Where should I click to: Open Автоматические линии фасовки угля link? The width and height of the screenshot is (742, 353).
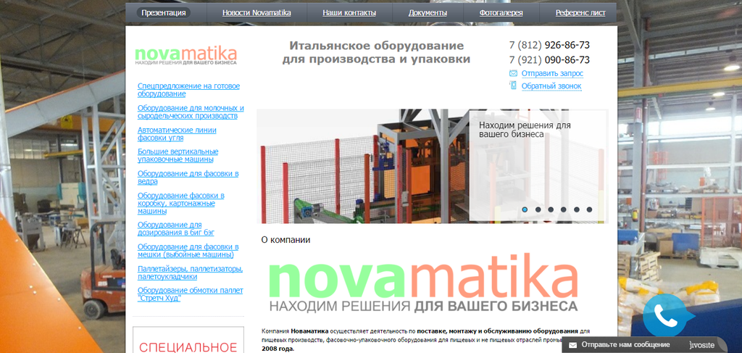[177, 134]
